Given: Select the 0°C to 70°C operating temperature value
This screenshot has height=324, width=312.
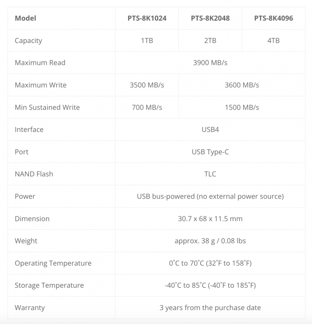Looking at the screenshot, I should tap(210, 263).
